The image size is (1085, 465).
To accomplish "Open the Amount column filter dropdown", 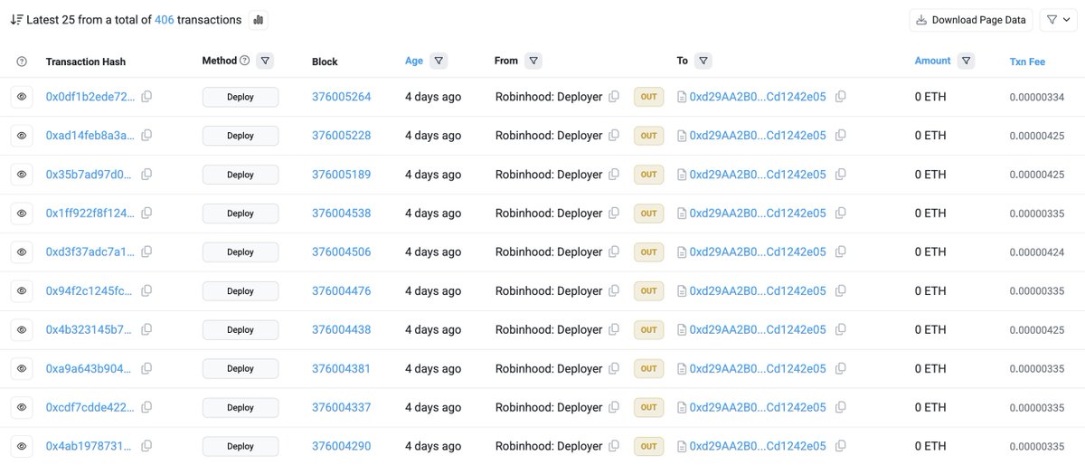I will point(967,61).
